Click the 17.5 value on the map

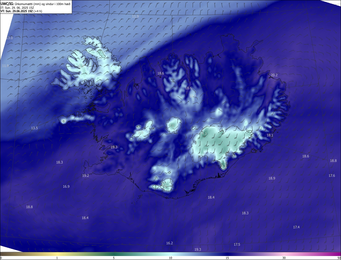pyautogui.click(x=237, y=245)
